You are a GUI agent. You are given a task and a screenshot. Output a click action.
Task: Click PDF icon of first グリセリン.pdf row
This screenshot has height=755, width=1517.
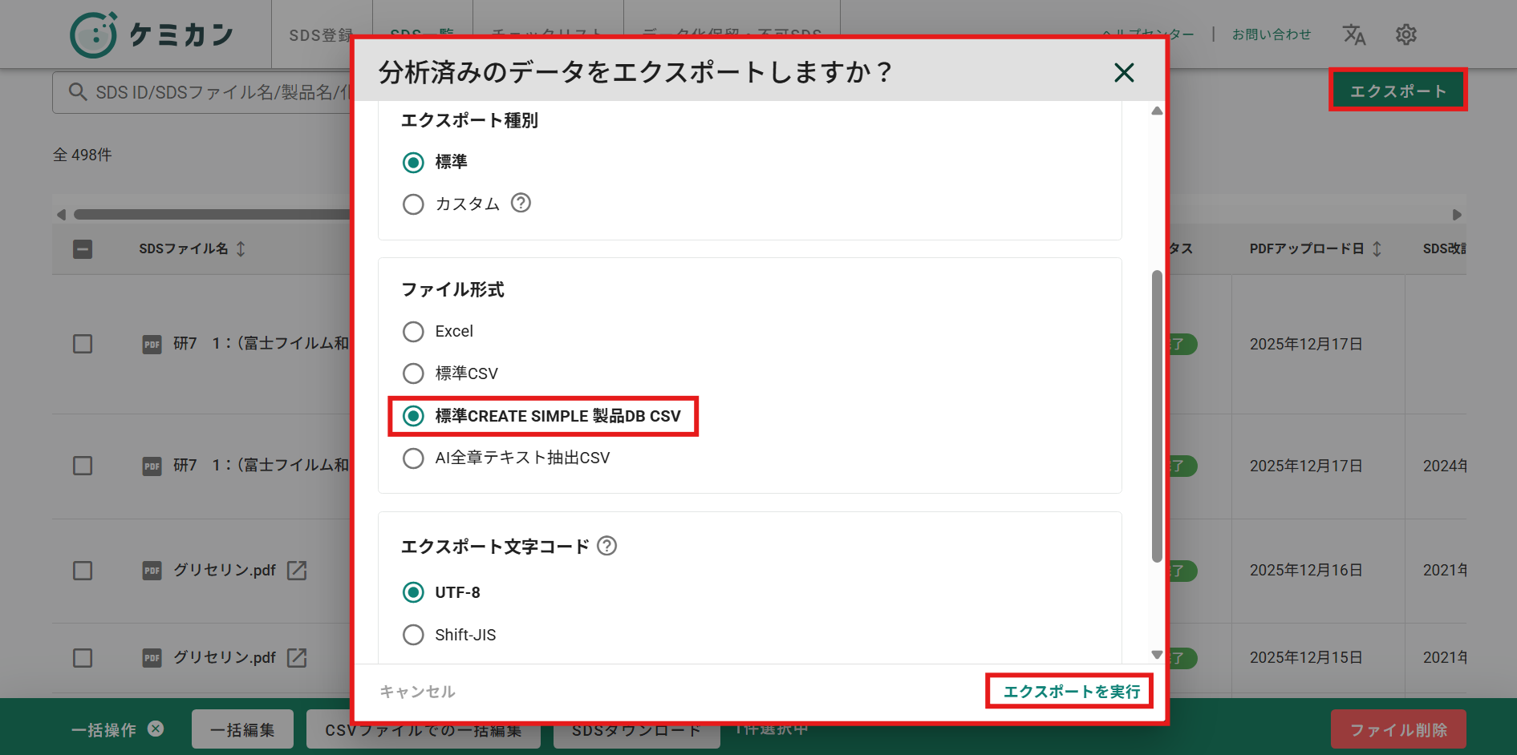152,571
